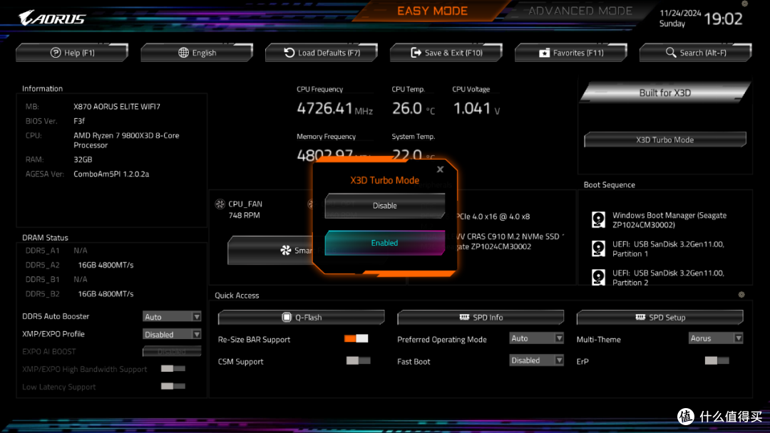The height and width of the screenshot is (433, 770).
Task: Click the AORUS logo
Action: click(52, 18)
